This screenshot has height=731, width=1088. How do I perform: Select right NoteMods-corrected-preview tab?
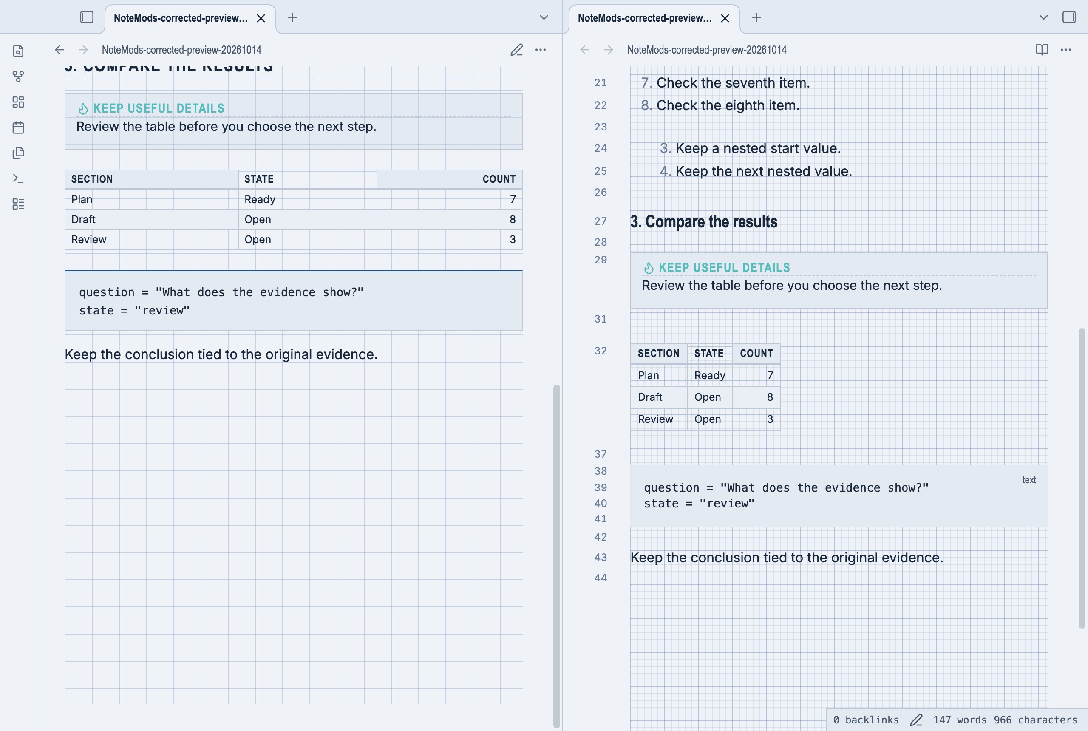pyautogui.click(x=645, y=18)
